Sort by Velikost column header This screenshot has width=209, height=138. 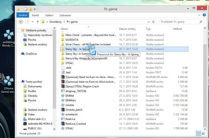(x=177, y=29)
